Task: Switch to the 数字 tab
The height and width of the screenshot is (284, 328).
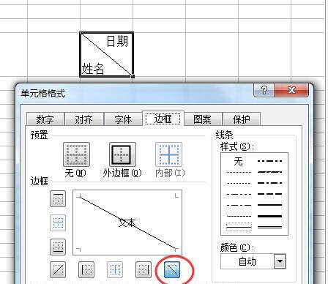Action: point(45,119)
